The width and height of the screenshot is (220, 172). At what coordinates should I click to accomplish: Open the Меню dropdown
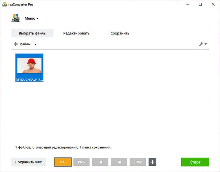31,19
